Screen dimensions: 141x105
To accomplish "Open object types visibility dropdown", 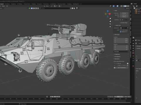I will point(111,6).
